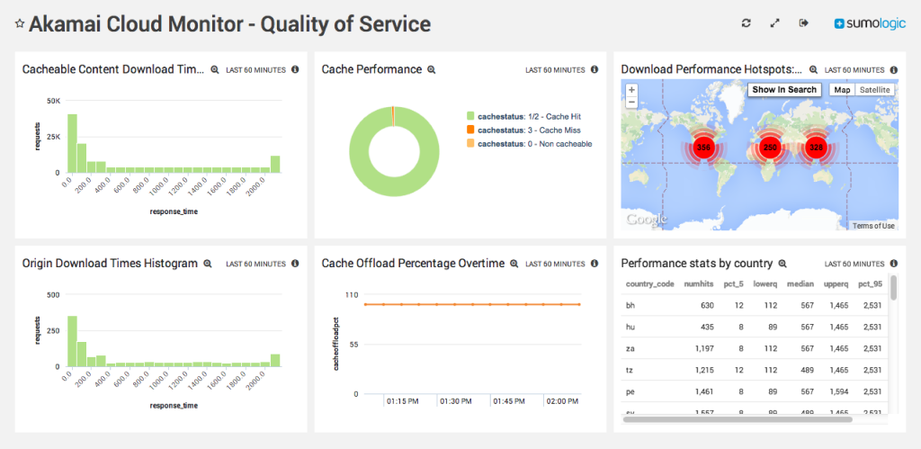Open Cache Performance panel in search
This screenshot has height=449, width=921.
tap(431, 69)
